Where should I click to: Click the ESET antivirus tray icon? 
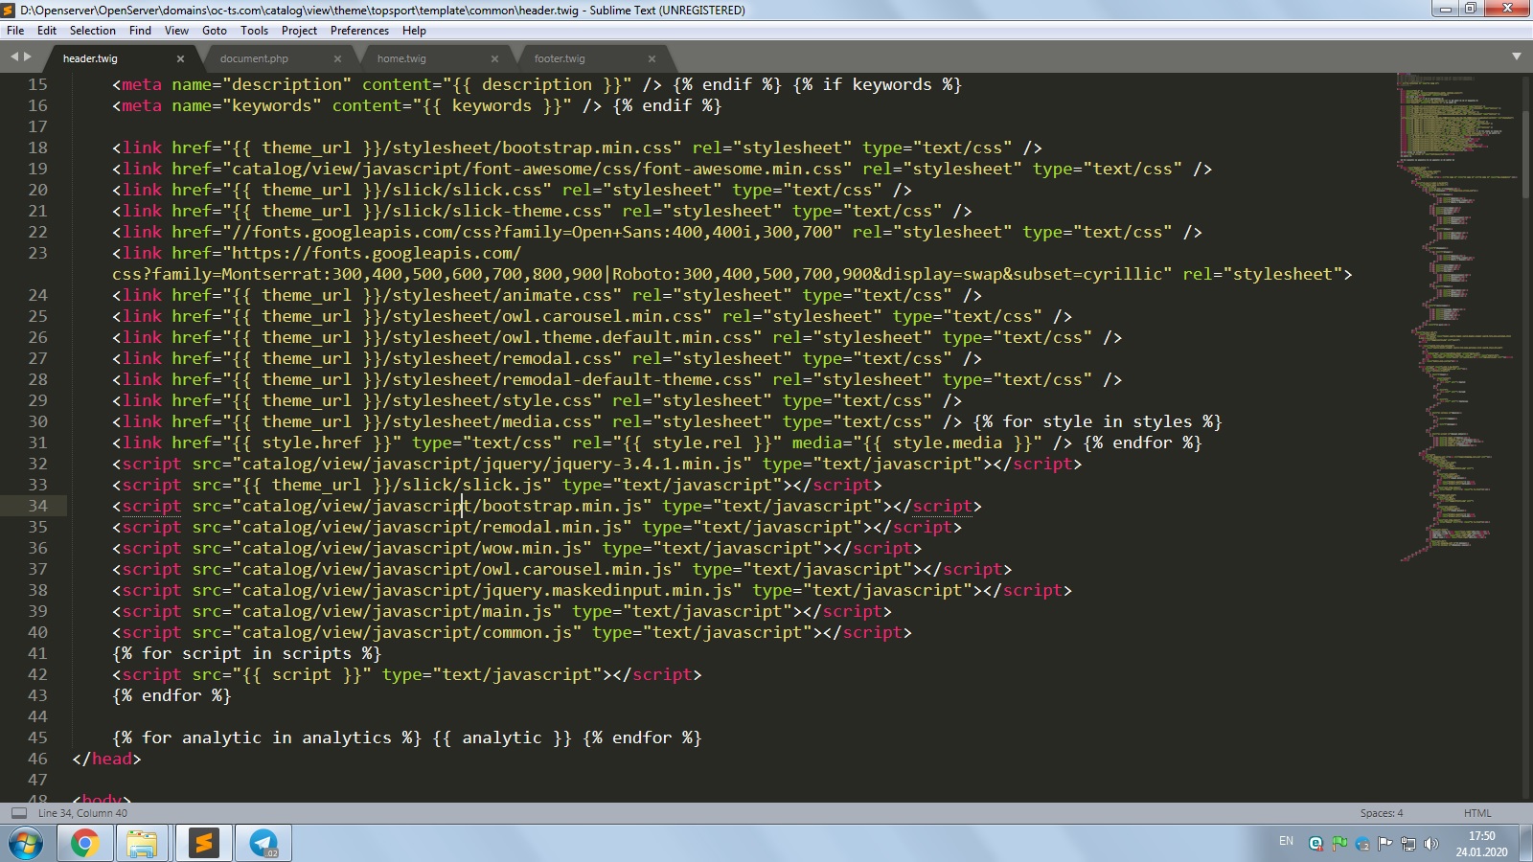[x=1316, y=844]
